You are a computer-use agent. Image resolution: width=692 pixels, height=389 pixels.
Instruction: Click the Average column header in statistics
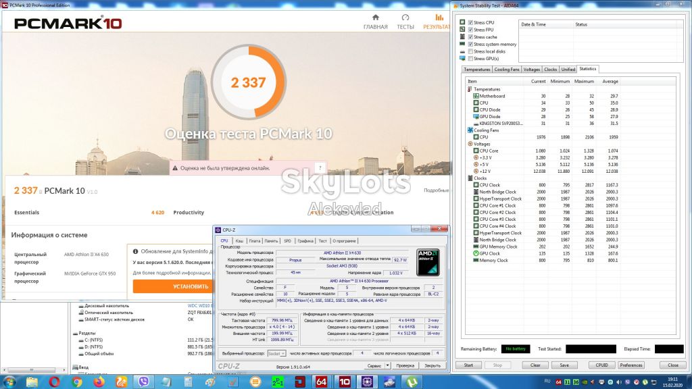[x=610, y=82]
